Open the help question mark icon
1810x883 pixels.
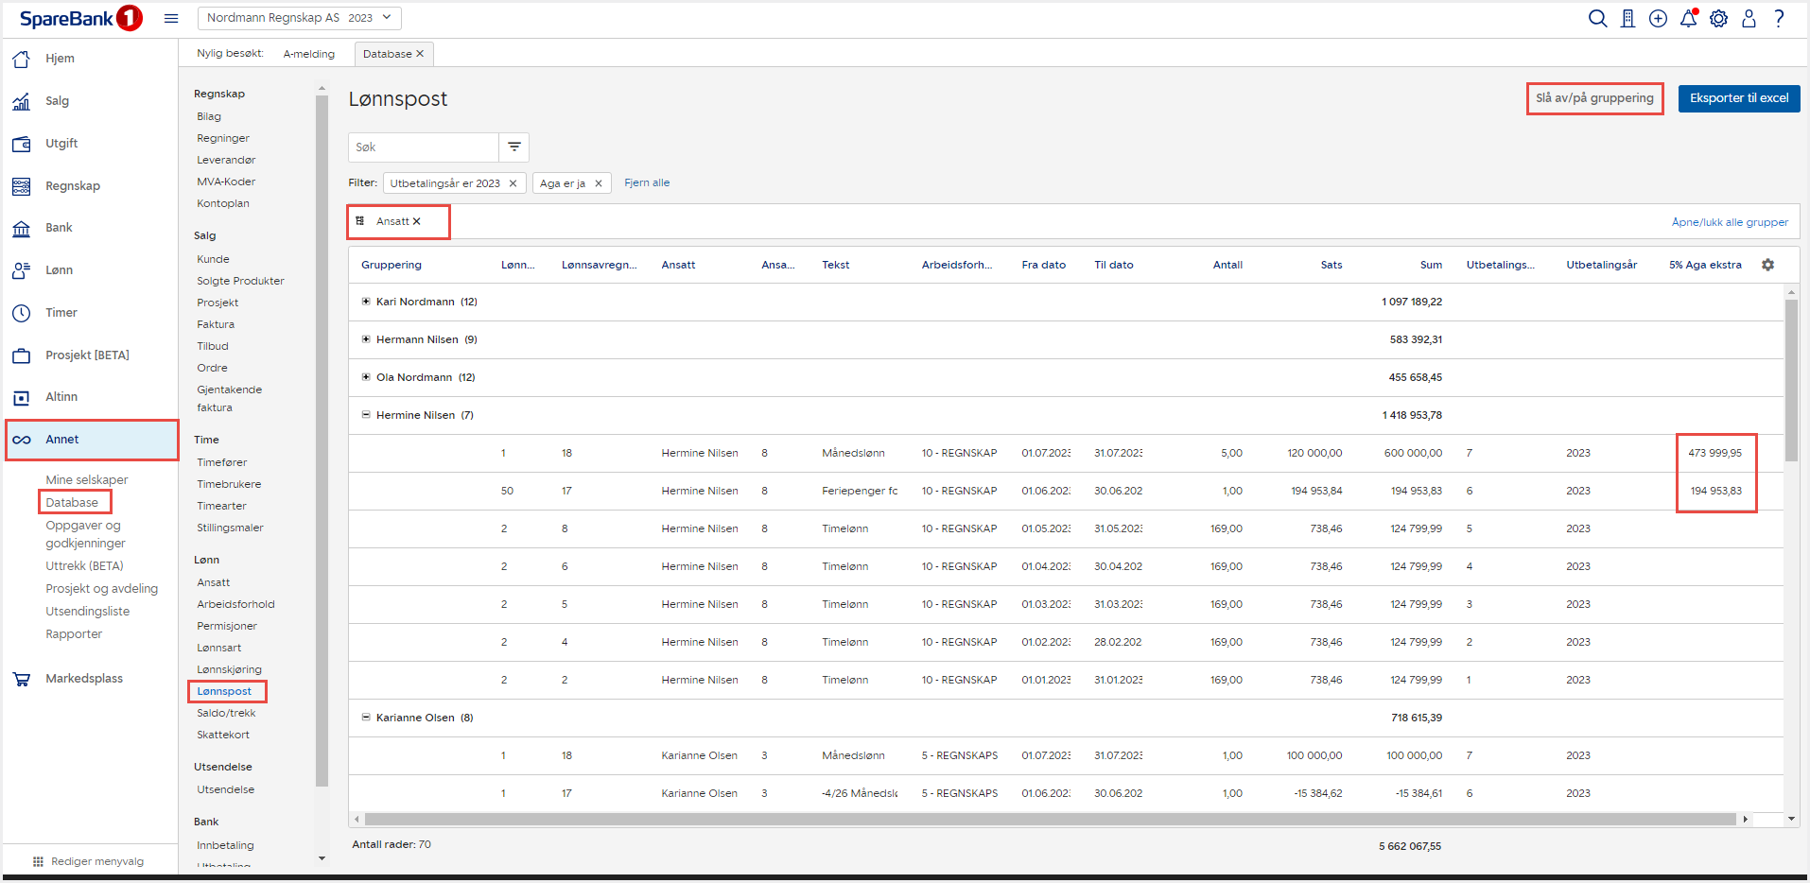(x=1779, y=19)
